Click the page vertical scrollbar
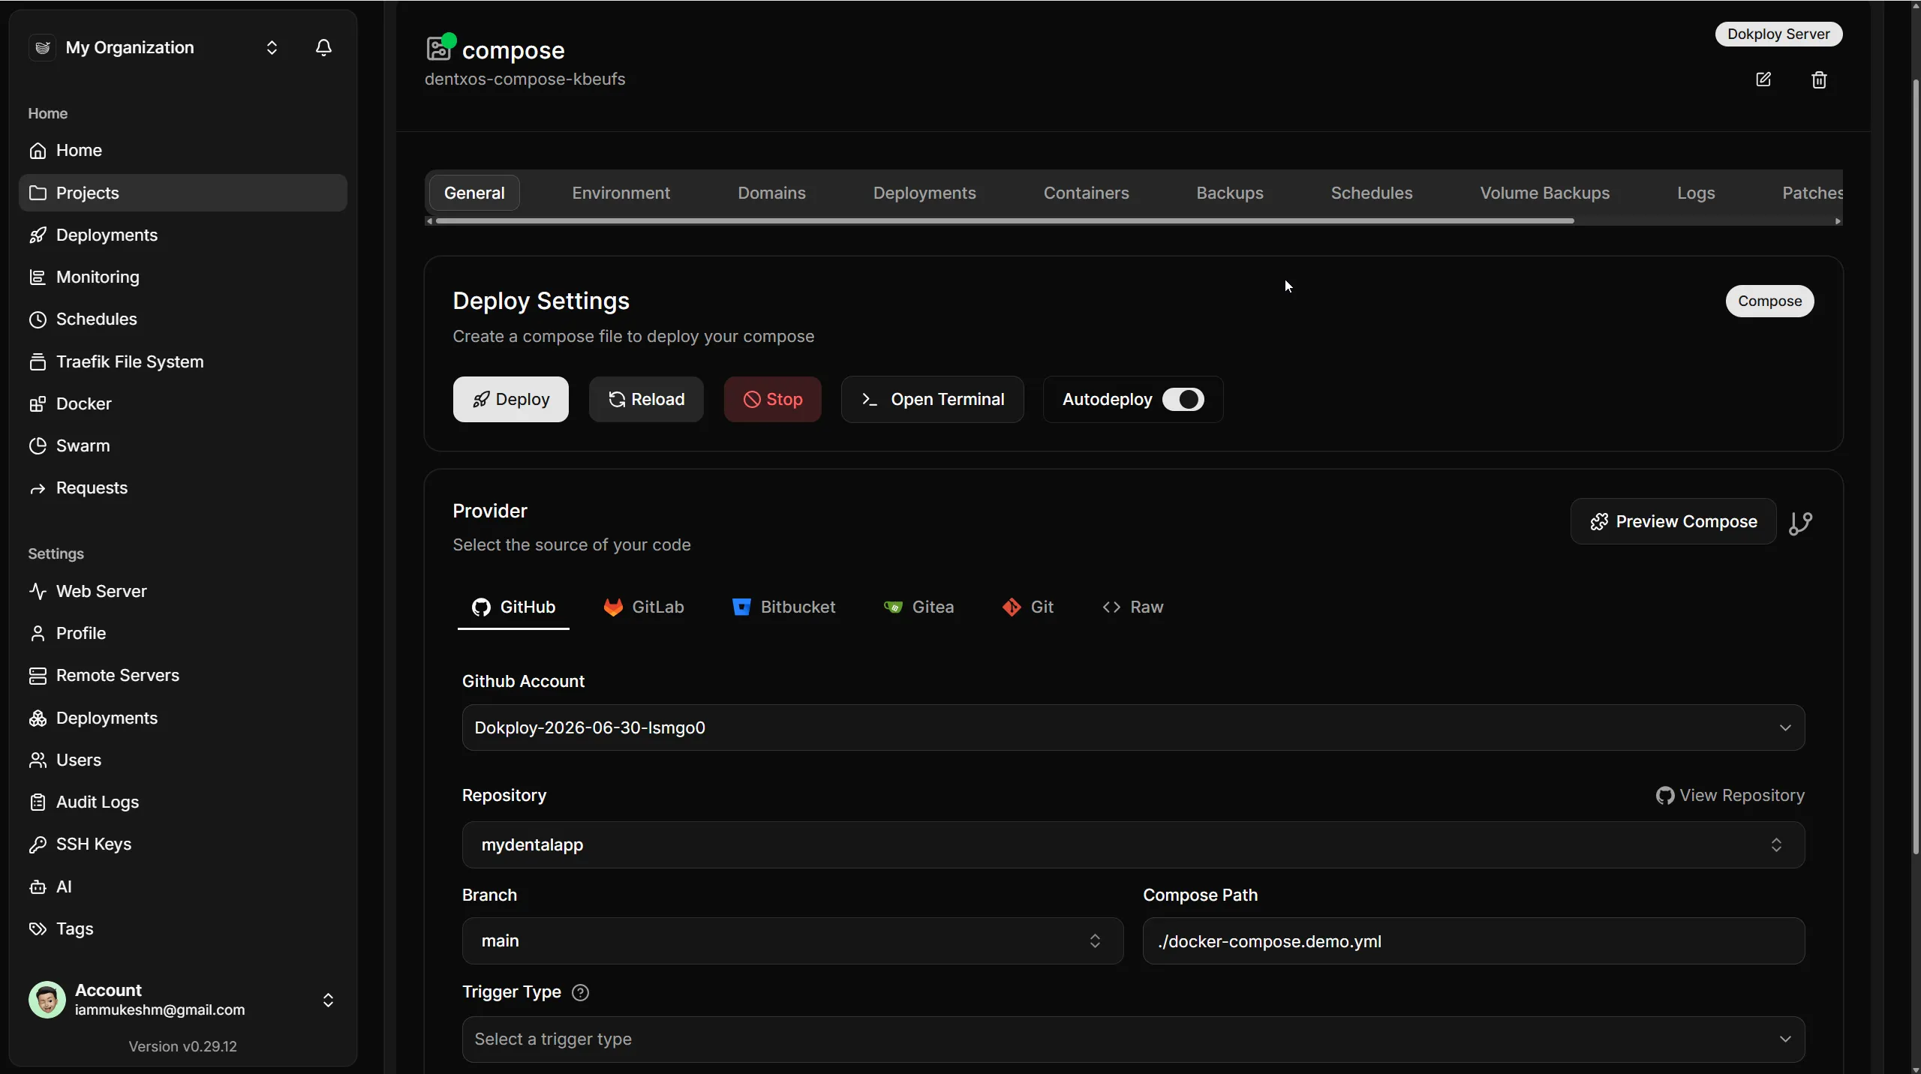 pos(1915,465)
